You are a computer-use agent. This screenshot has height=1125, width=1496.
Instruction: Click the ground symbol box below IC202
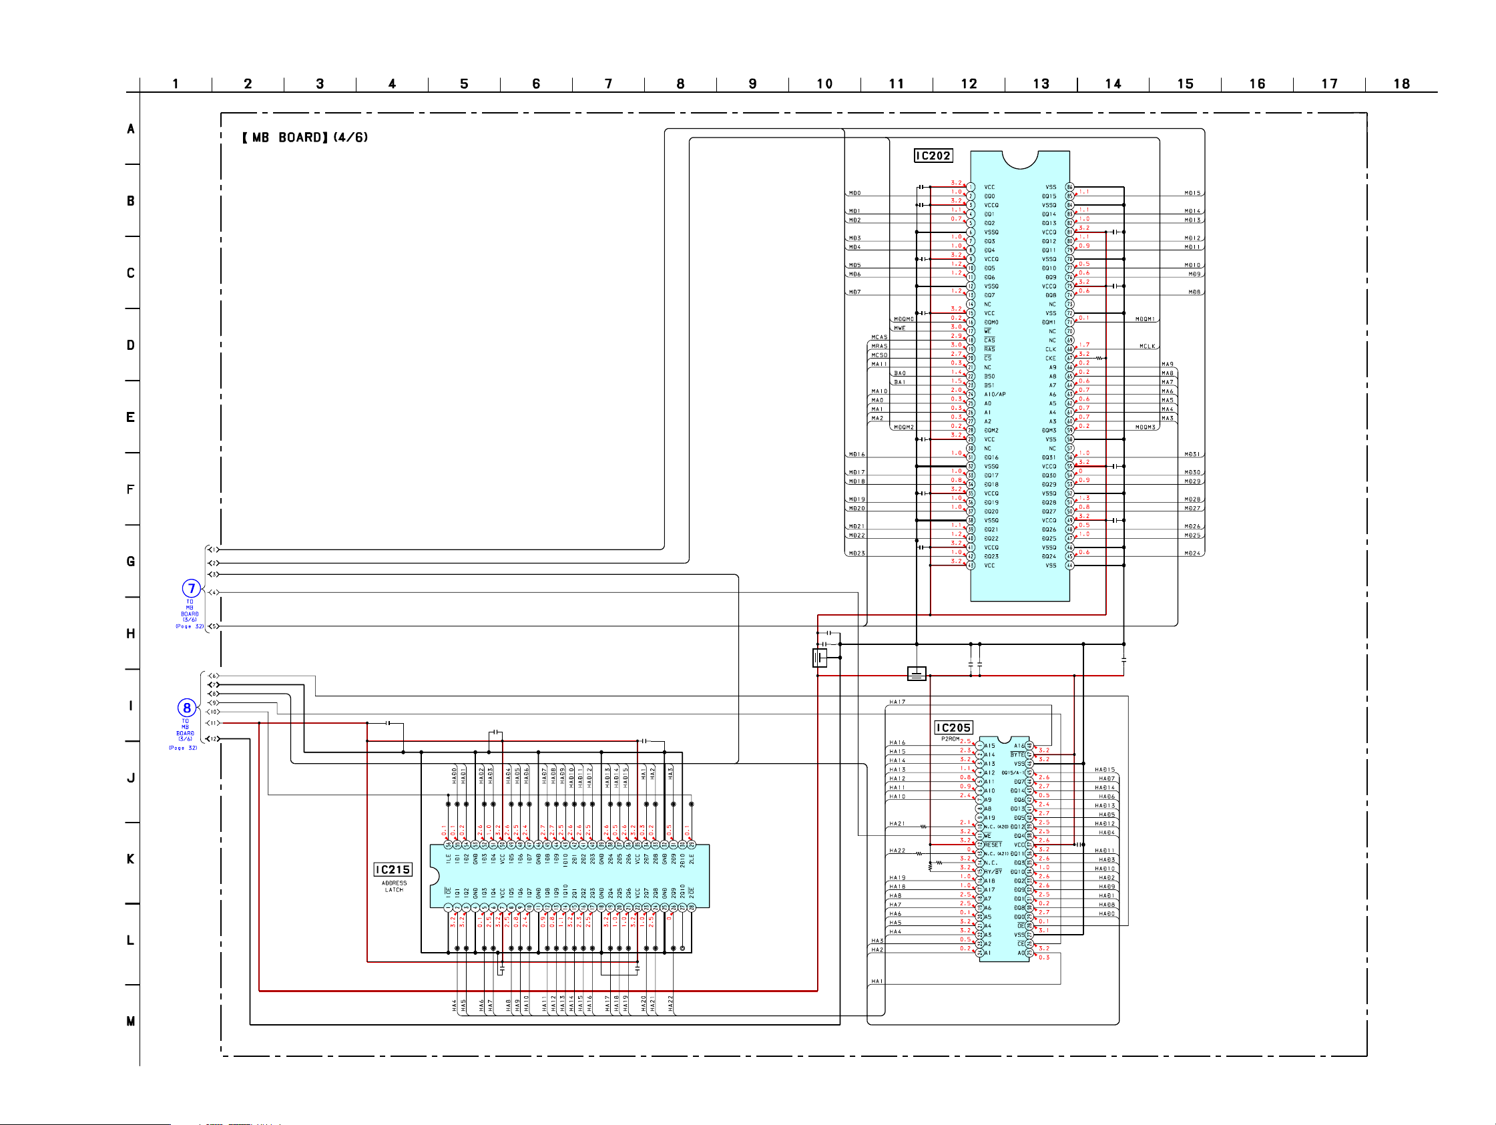917,673
